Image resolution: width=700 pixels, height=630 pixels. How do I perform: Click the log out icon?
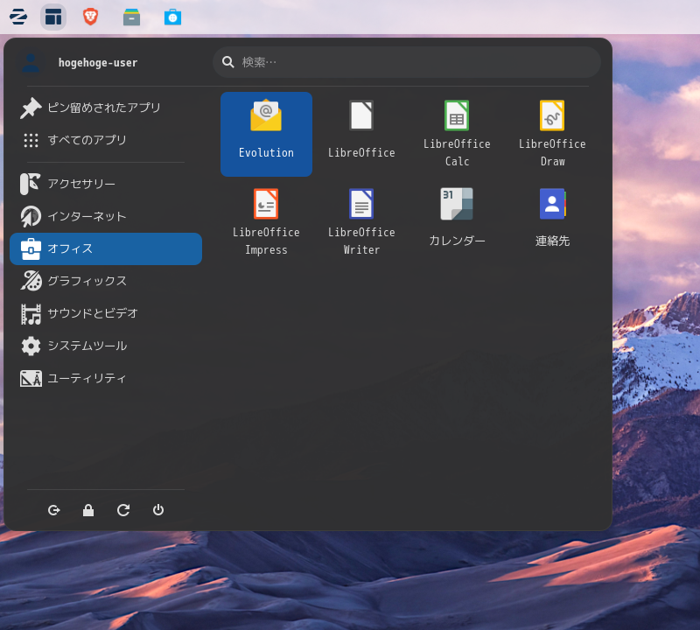point(53,510)
